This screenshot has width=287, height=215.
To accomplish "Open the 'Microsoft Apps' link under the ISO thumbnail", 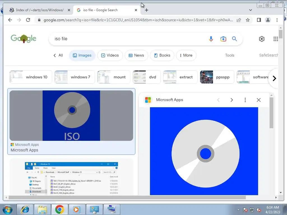I will click(24, 150).
